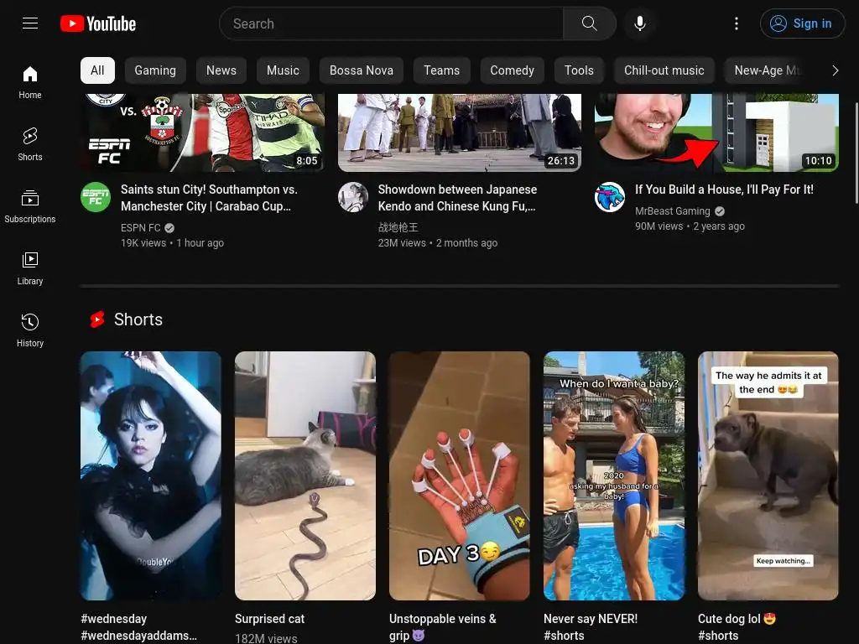
Task: Start voice search with microphone
Action: pyautogui.click(x=640, y=23)
